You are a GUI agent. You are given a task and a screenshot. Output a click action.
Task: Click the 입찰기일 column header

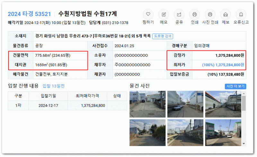[48, 96]
